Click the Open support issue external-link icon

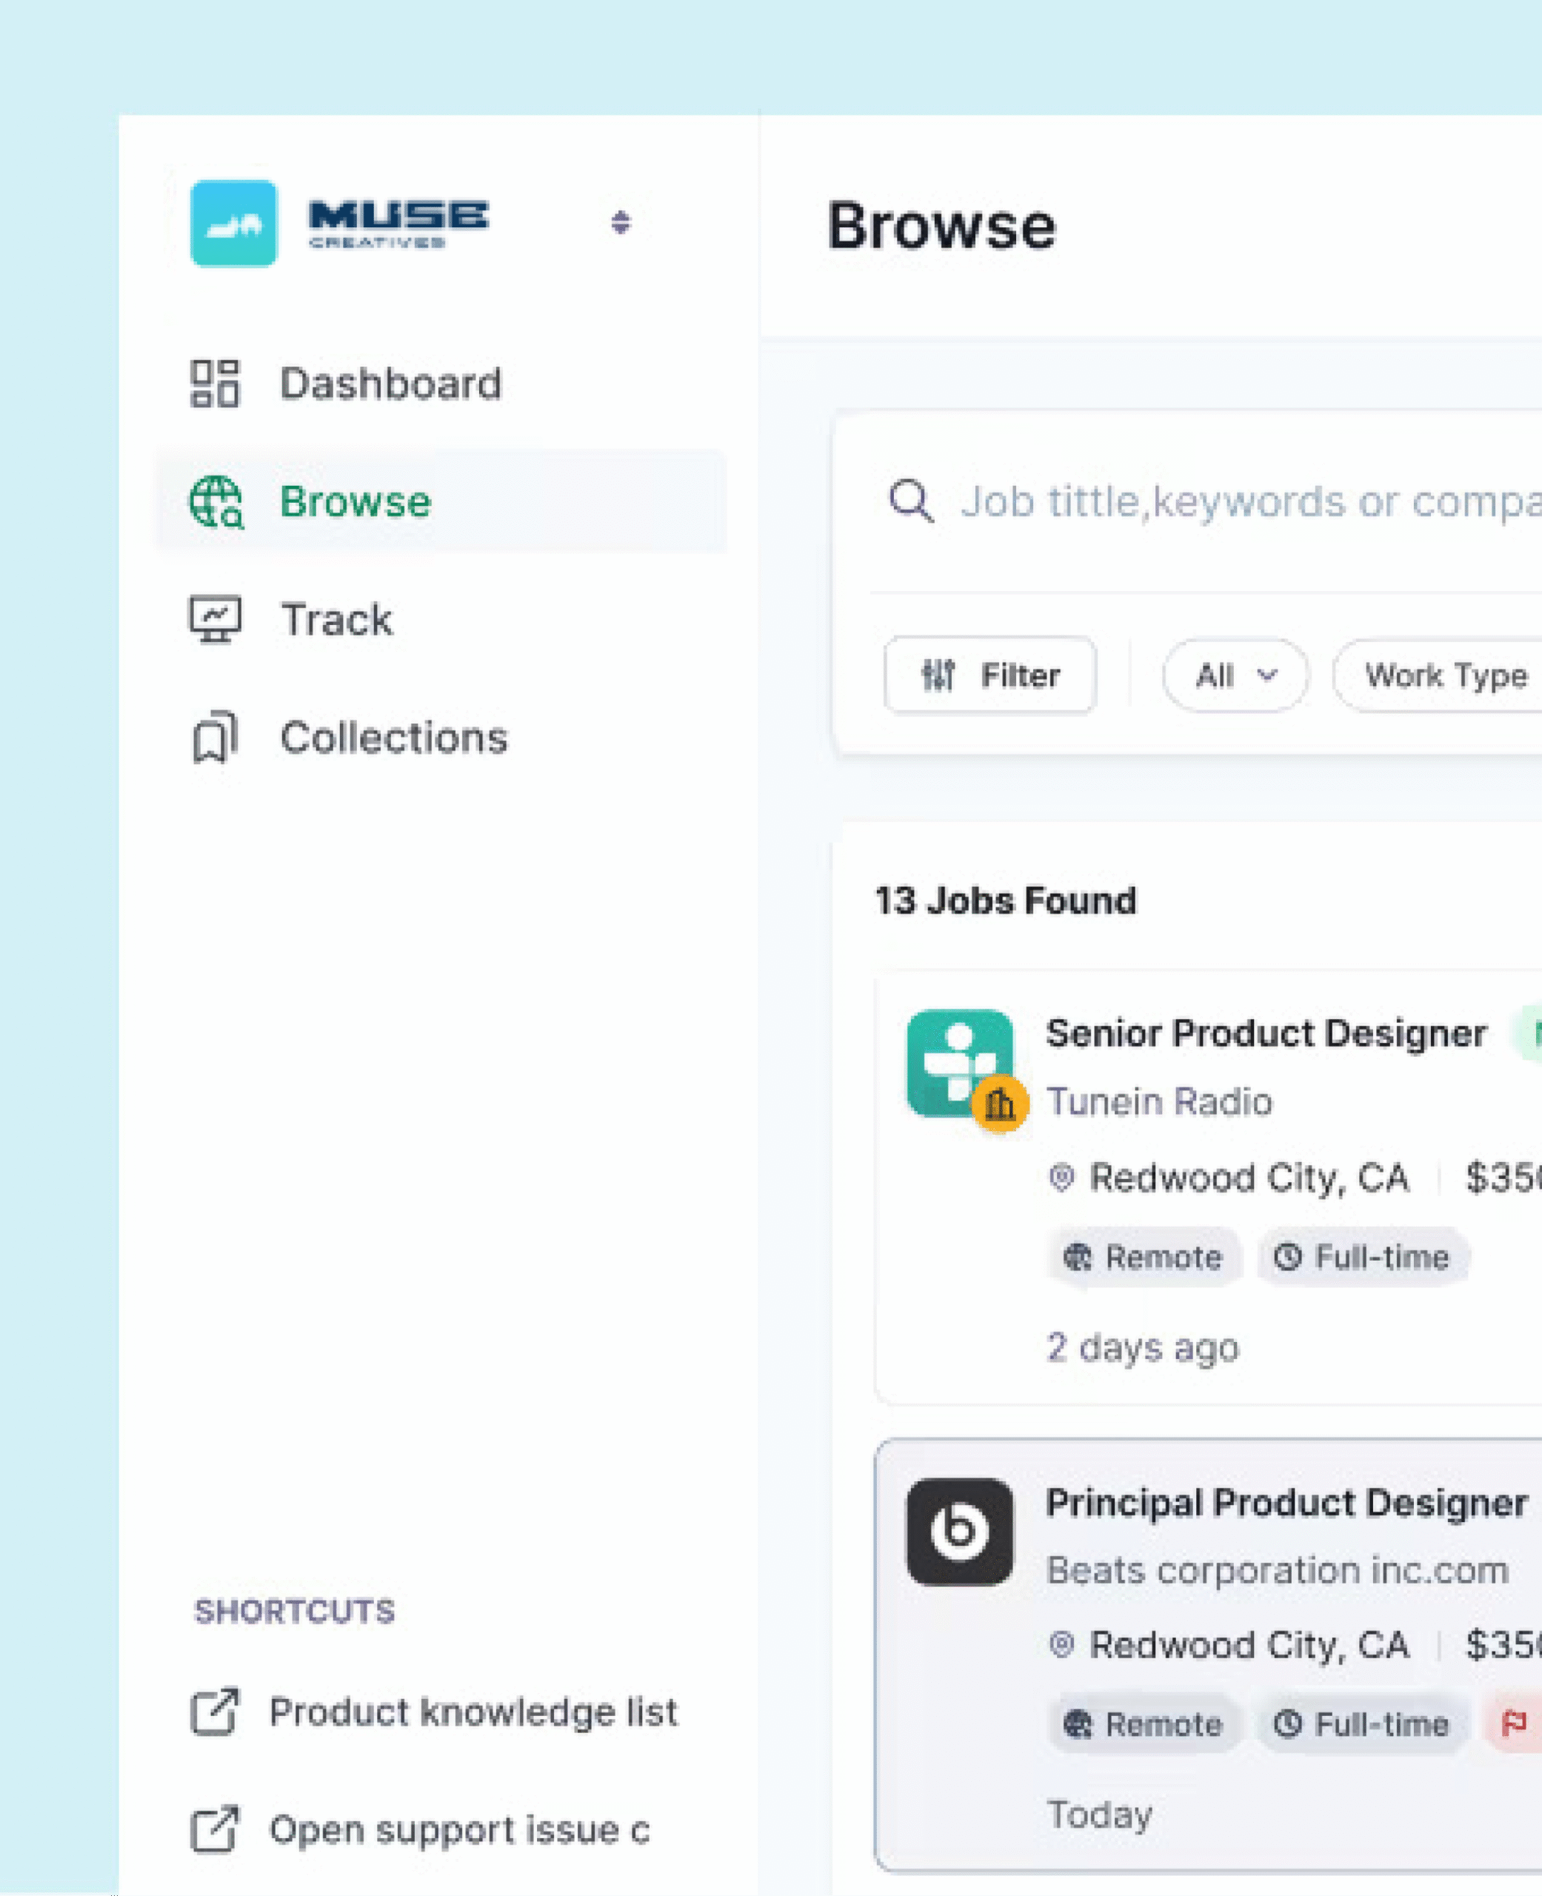[215, 1829]
